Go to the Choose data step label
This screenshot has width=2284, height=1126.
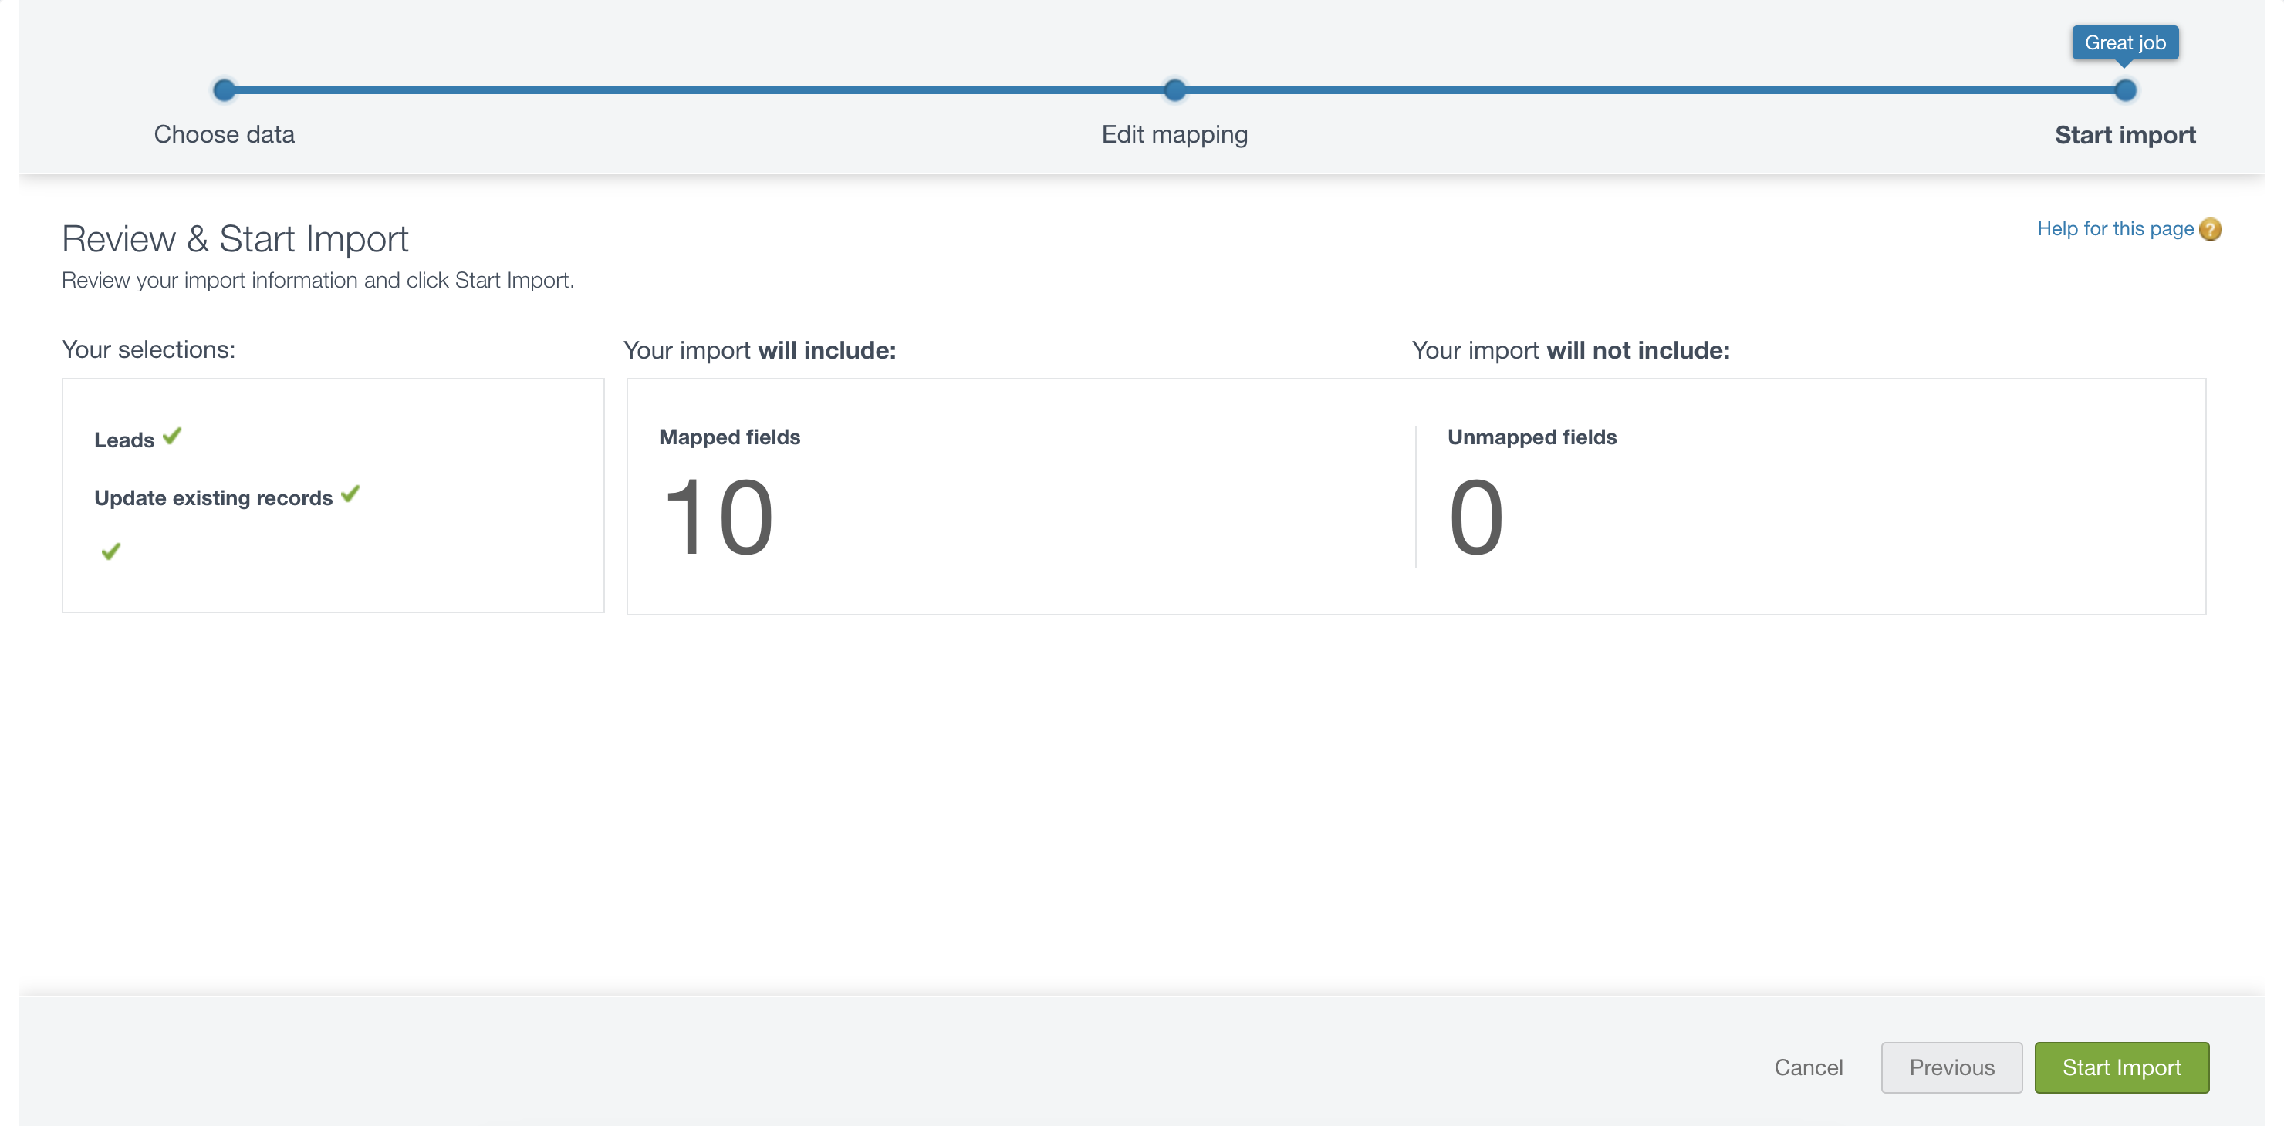click(225, 135)
